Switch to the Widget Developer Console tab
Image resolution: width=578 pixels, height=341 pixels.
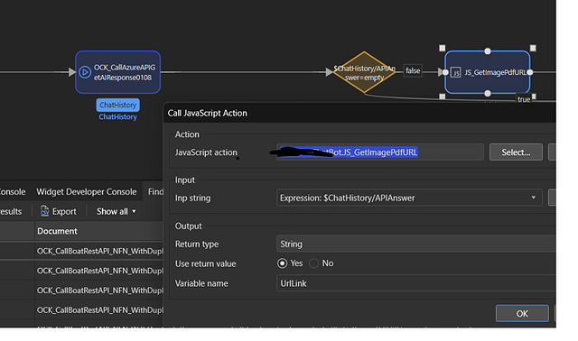(87, 192)
